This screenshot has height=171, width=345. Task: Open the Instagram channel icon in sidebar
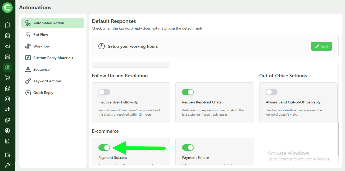click(x=7, y=99)
